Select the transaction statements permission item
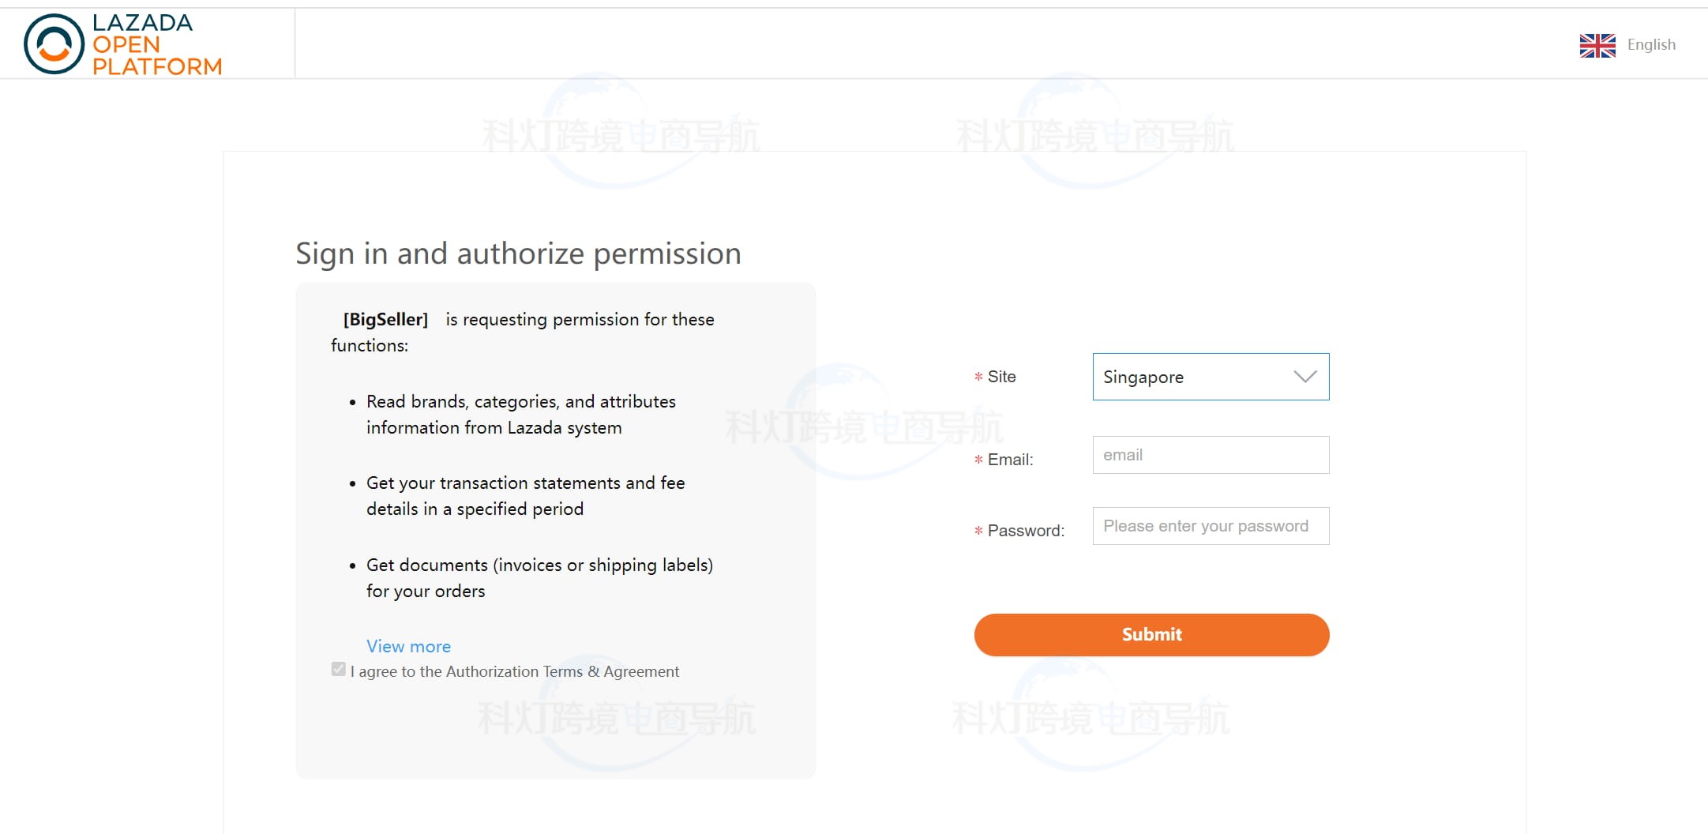 pyautogui.click(x=525, y=495)
